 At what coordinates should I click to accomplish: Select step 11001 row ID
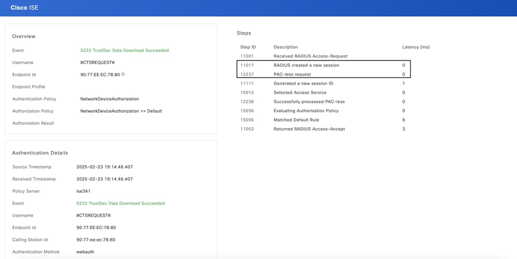click(x=247, y=56)
